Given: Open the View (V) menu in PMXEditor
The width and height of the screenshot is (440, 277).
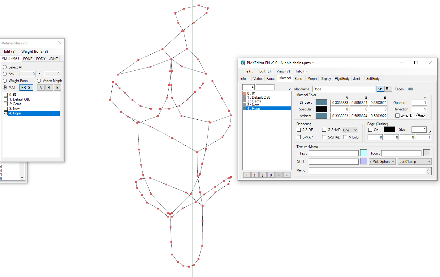Looking at the screenshot, I should point(283,71).
